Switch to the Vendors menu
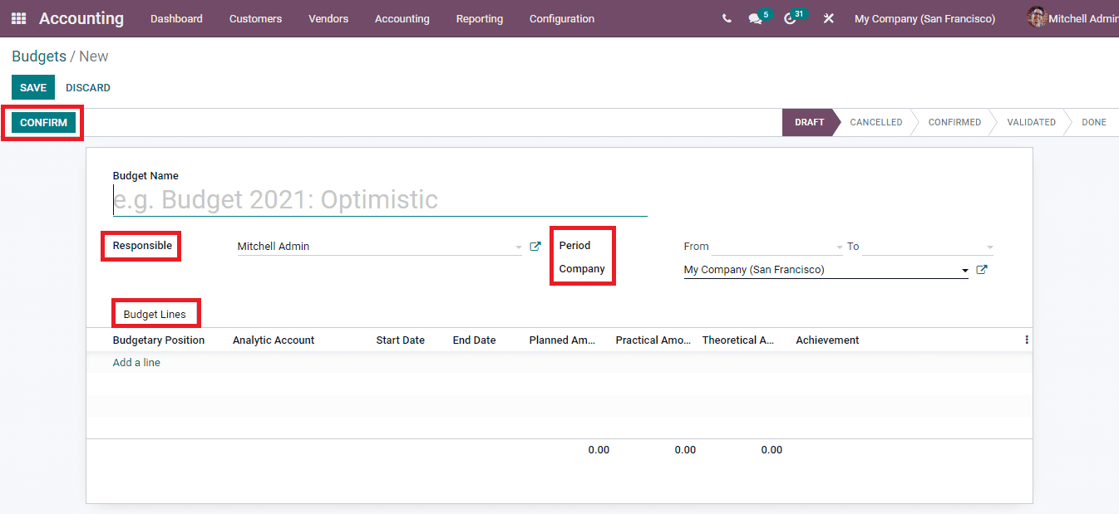Viewport: 1119px width, 514px height. tap(328, 18)
